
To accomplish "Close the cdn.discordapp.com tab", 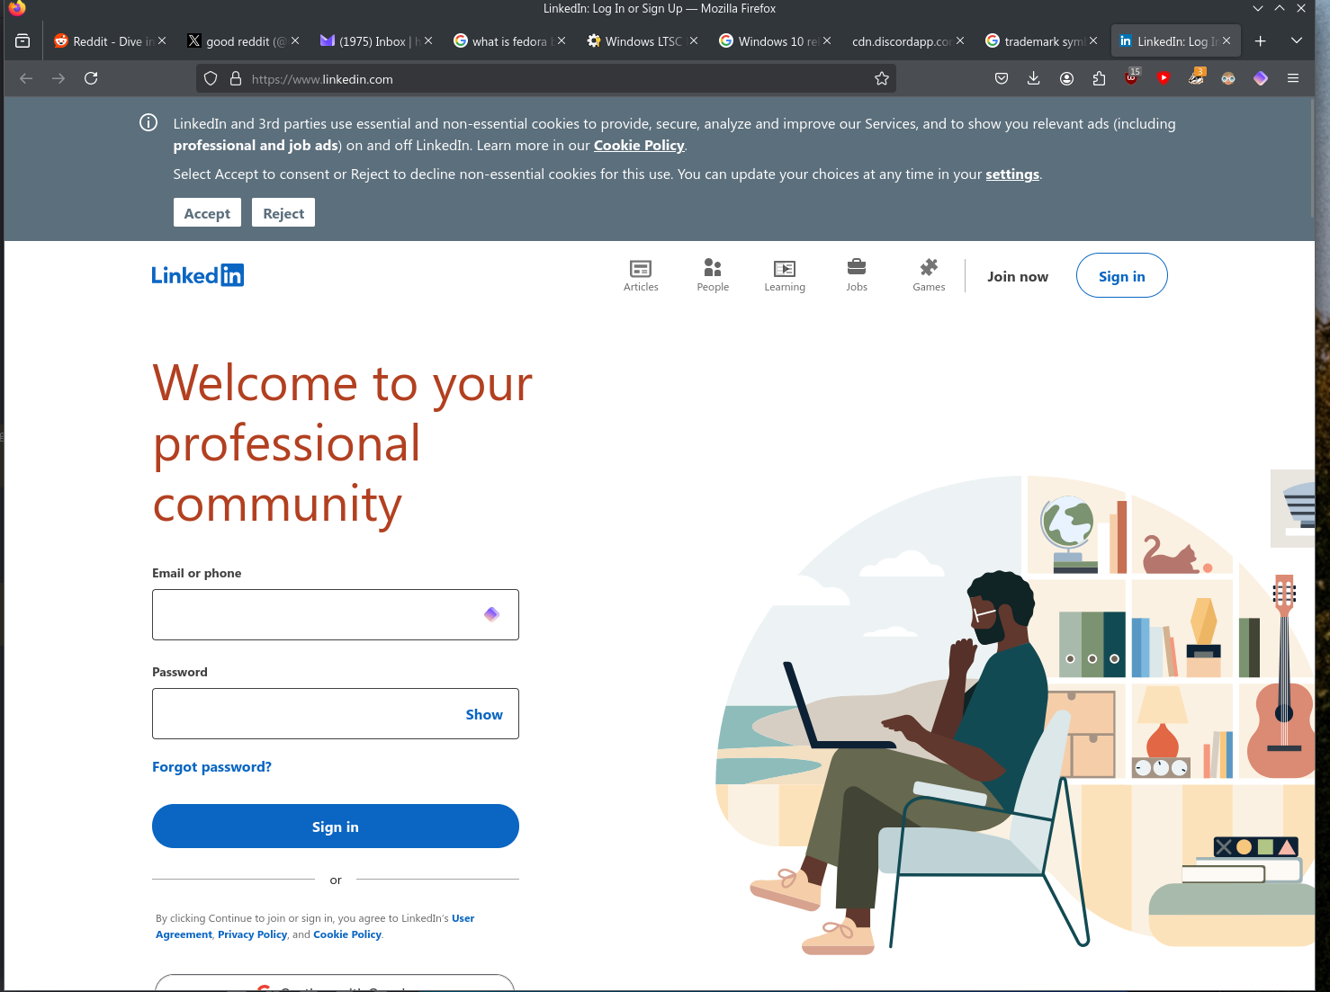I will (x=960, y=41).
